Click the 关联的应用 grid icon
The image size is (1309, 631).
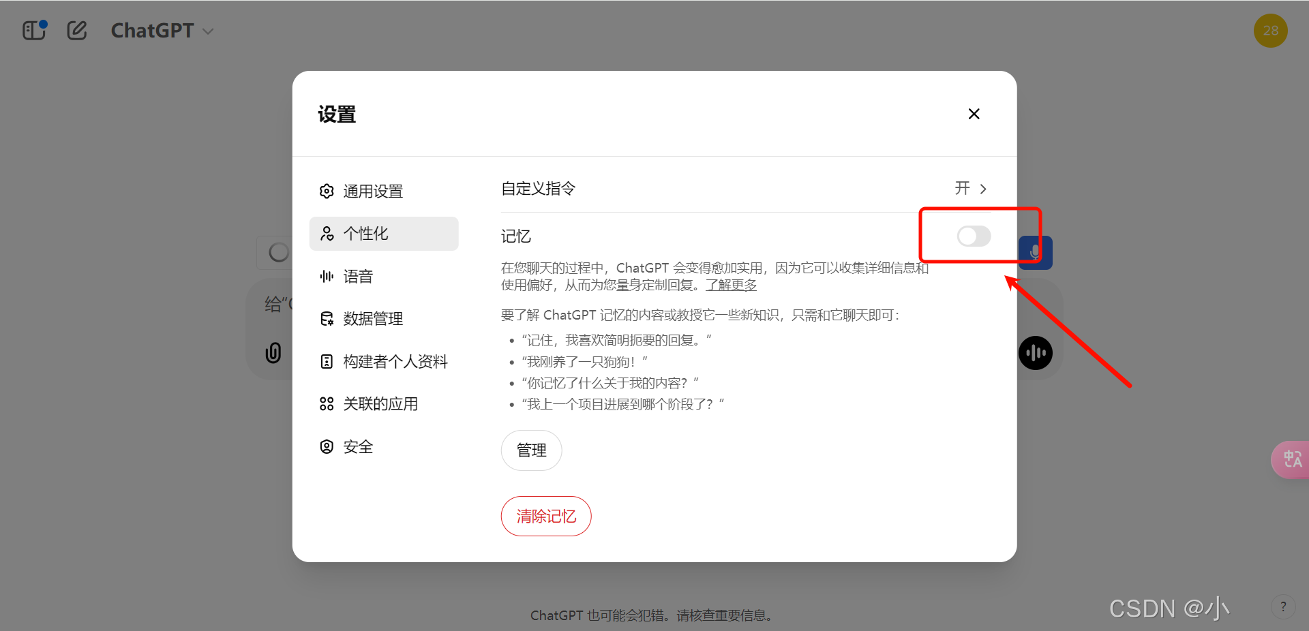(327, 404)
